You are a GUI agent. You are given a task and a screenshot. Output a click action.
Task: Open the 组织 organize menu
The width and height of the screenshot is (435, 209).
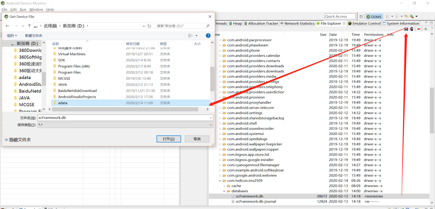[x=12, y=36]
